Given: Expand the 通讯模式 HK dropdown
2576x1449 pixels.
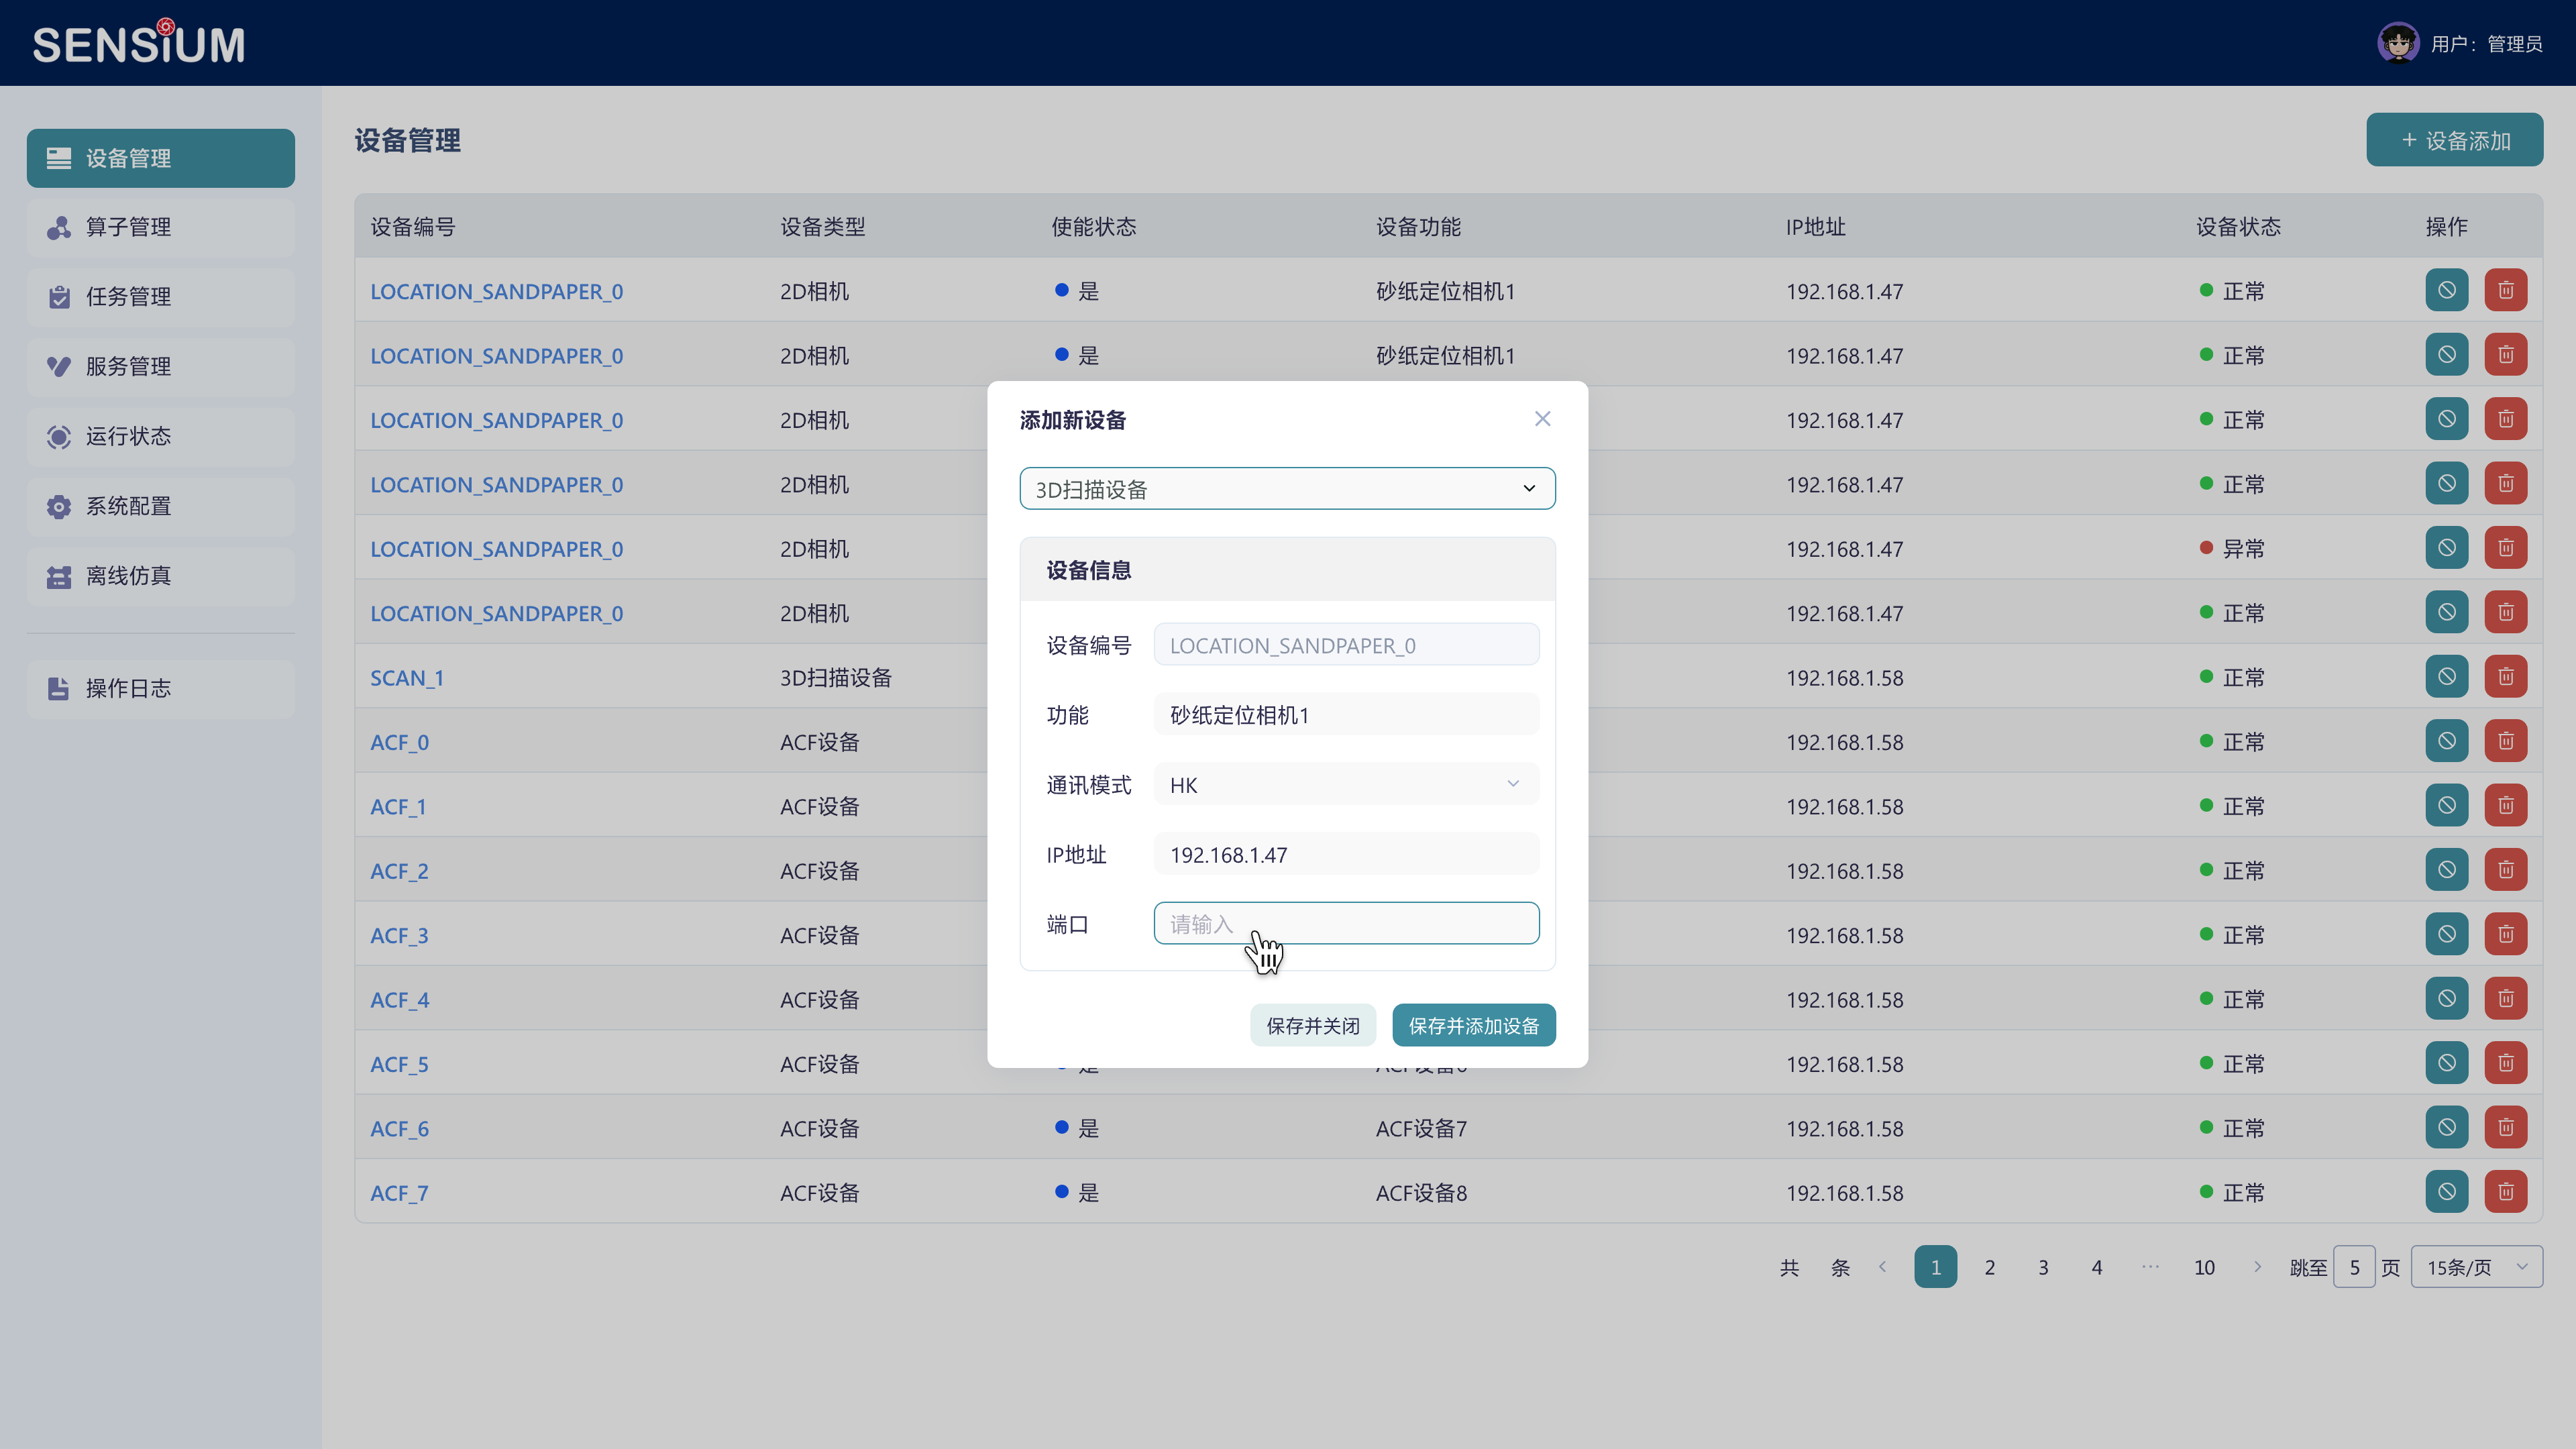Looking at the screenshot, I should click(x=1346, y=784).
